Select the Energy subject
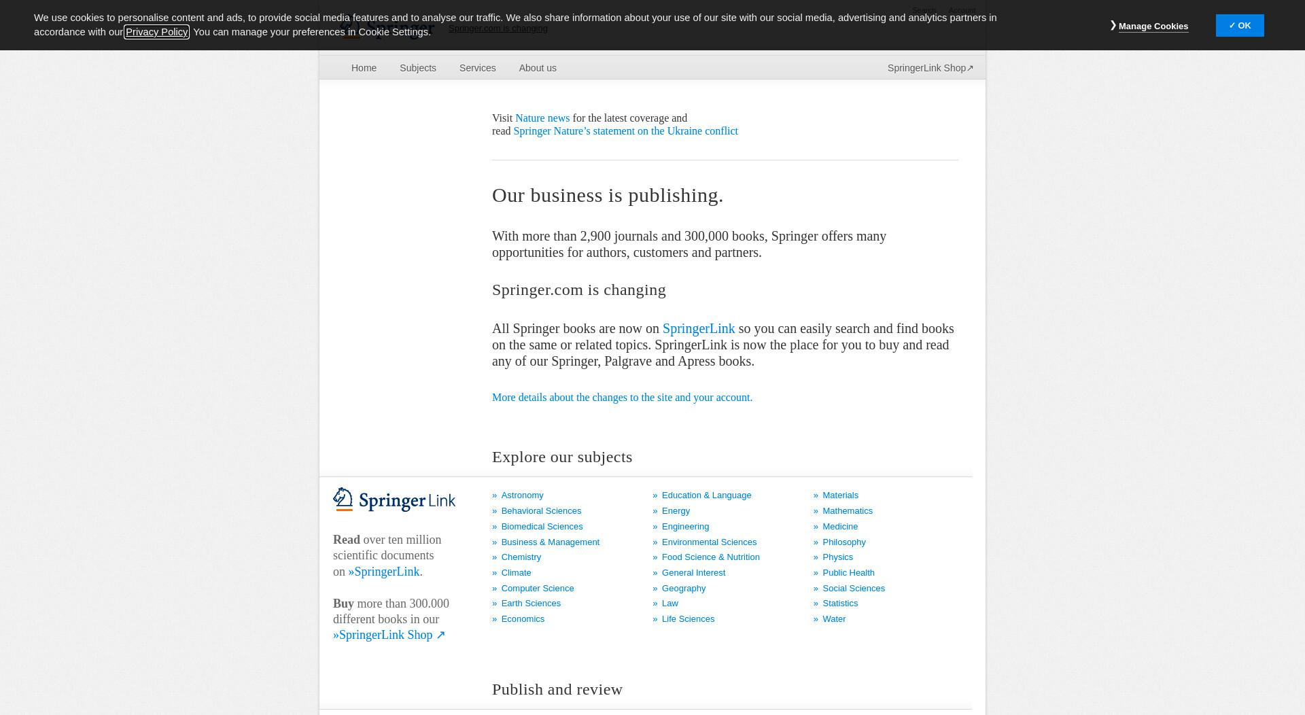1305x715 pixels. (676, 511)
